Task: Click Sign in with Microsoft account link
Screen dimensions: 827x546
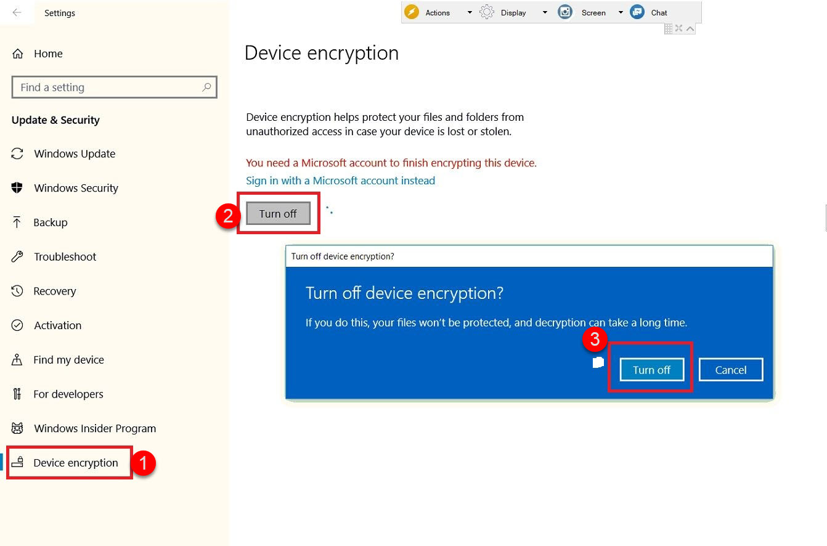Action: point(340,181)
